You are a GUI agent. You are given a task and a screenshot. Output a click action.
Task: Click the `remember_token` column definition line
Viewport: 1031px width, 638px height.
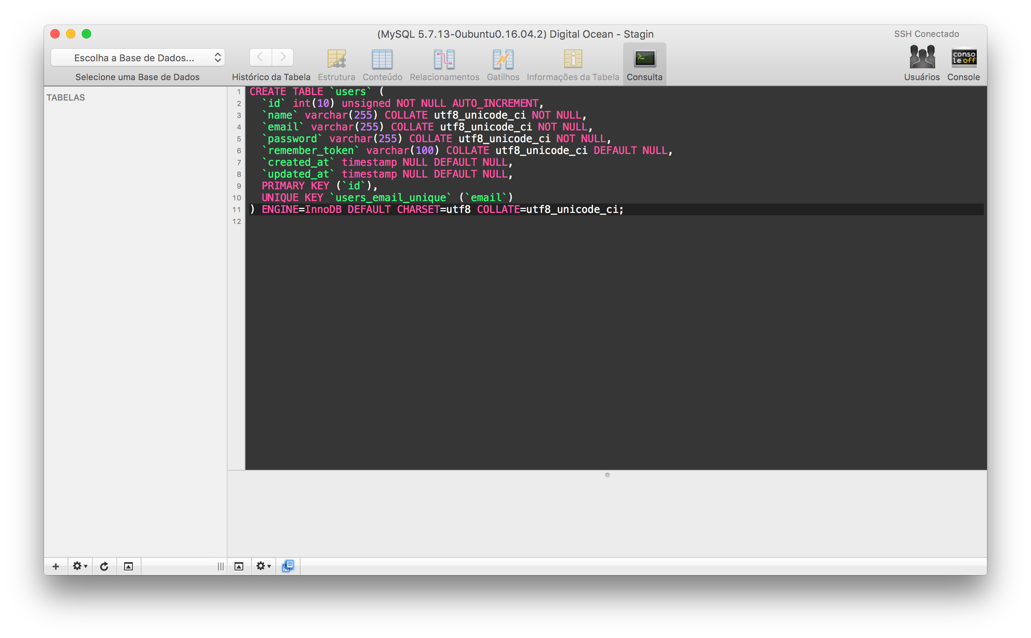467,150
